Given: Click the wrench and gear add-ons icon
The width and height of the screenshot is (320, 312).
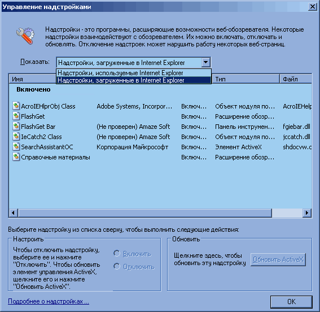Looking at the screenshot, I should coord(25,36).
